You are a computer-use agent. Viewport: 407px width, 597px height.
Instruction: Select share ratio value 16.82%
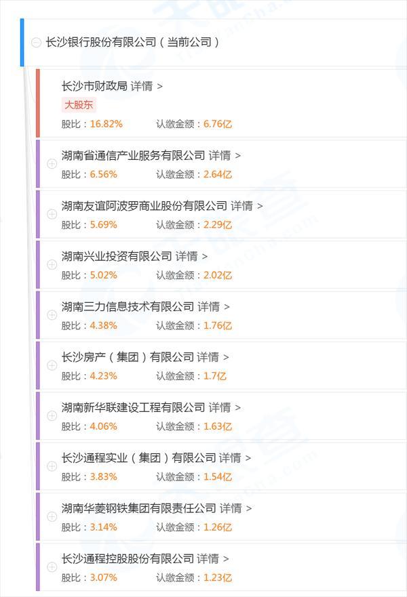[106, 124]
